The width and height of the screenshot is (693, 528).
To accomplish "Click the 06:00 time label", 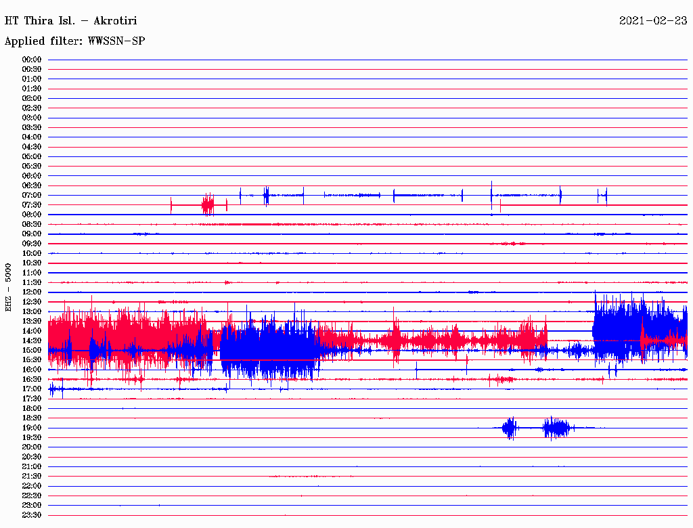I will click(x=32, y=176).
